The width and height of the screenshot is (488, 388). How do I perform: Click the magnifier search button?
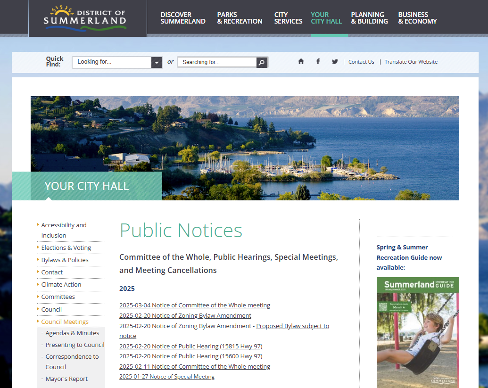point(262,62)
